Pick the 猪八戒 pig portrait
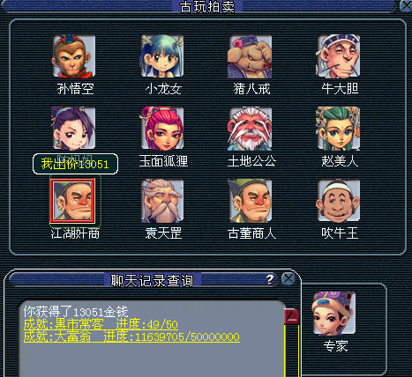412x377 pixels. point(250,56)
